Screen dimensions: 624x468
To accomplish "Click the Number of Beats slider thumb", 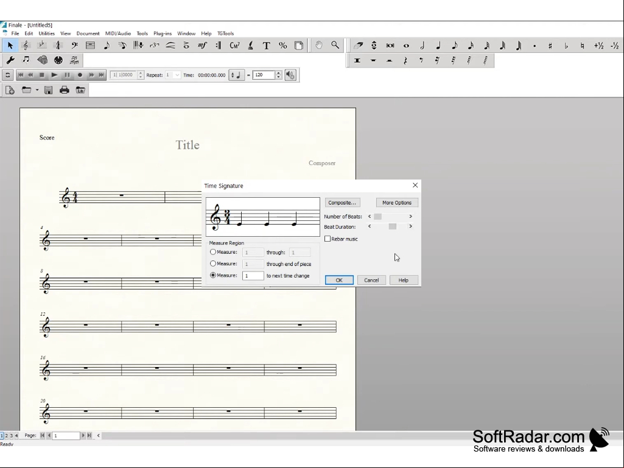I will coord(377,217).
